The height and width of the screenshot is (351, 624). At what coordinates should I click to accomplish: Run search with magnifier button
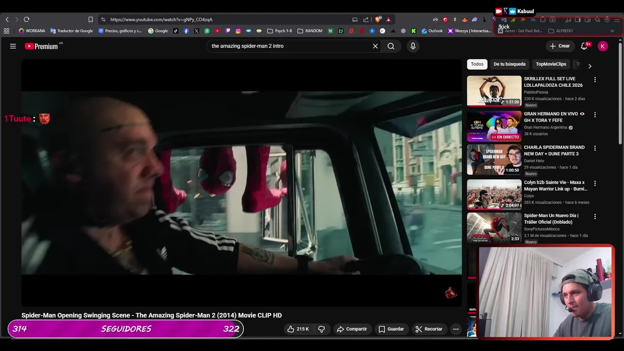391,46
